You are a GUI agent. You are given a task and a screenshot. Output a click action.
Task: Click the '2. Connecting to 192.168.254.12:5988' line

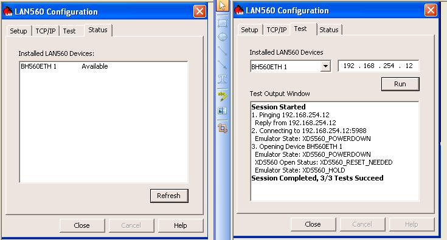point(309,131)
